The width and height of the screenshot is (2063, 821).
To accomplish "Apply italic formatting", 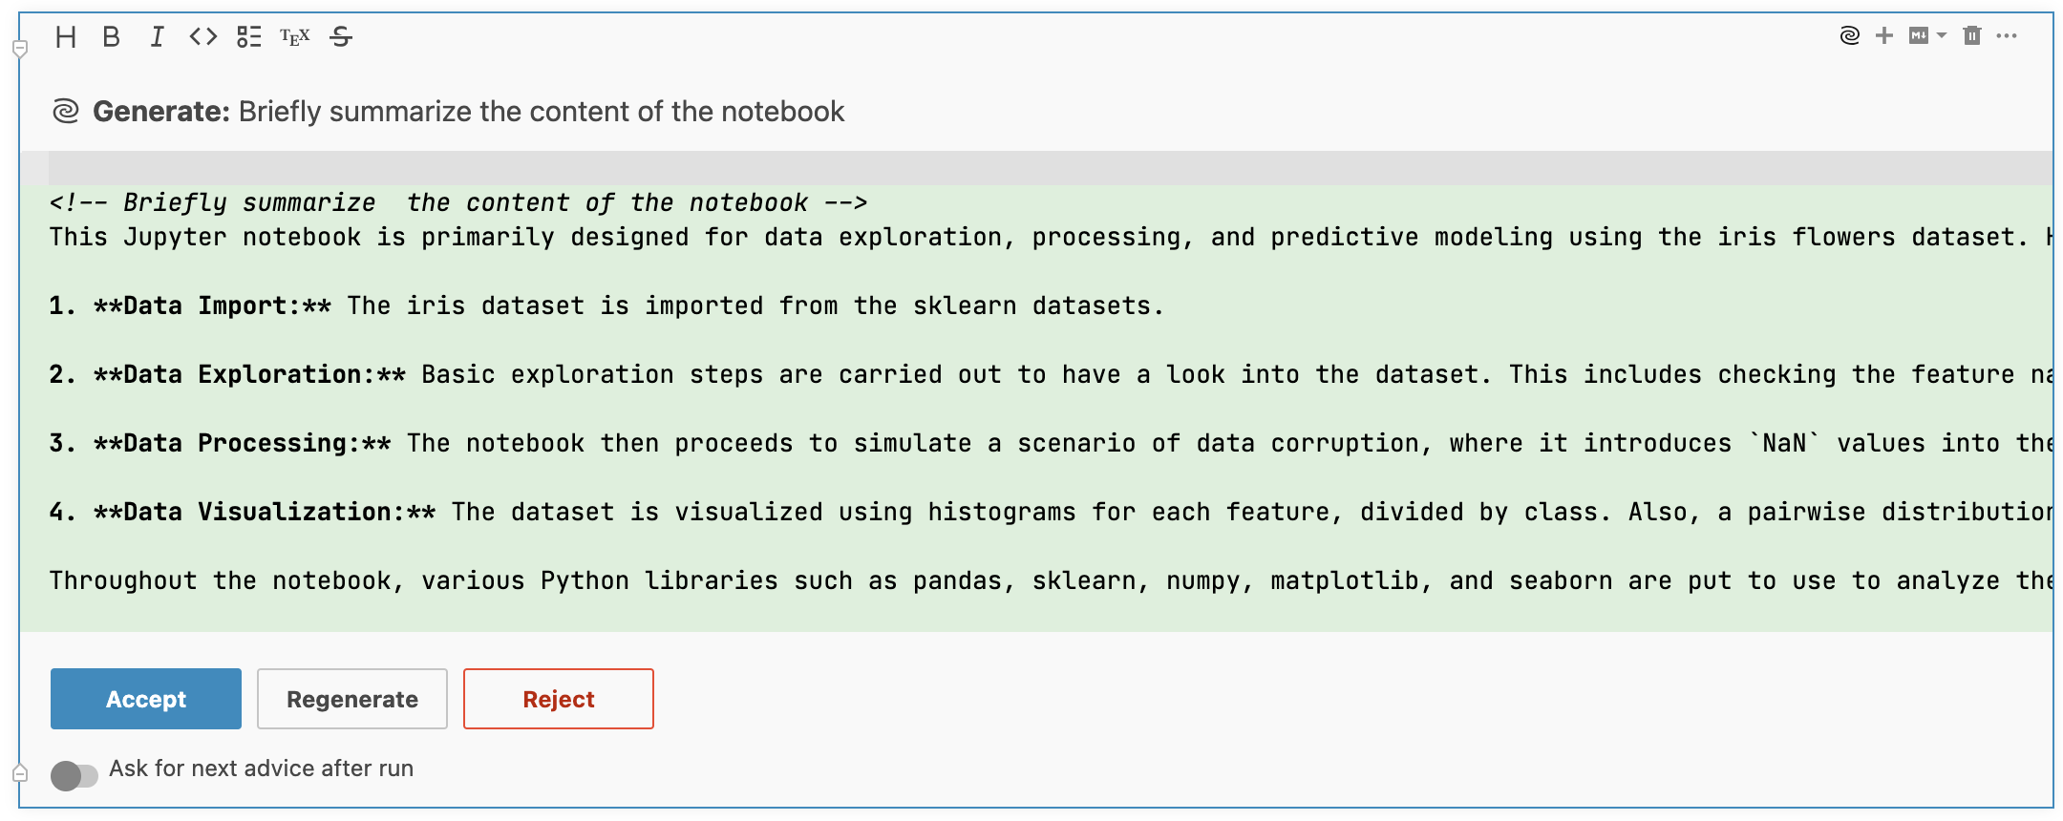I will [157, 36].
